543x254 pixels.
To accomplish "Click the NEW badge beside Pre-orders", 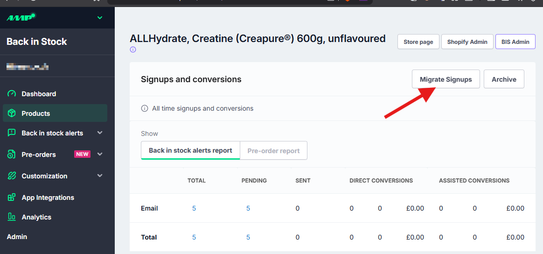I will pos(83,154).
